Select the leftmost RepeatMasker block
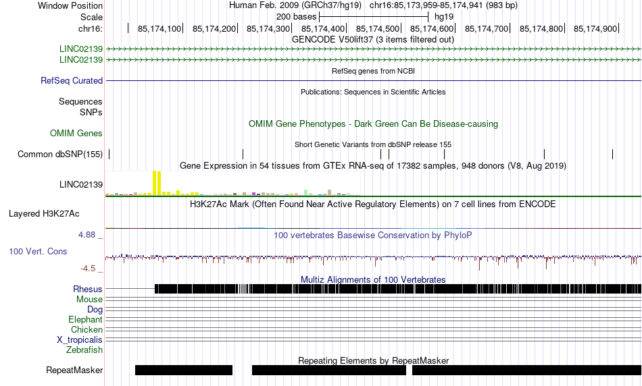Viewport: 642px width, 386px height. pos(184,370)
